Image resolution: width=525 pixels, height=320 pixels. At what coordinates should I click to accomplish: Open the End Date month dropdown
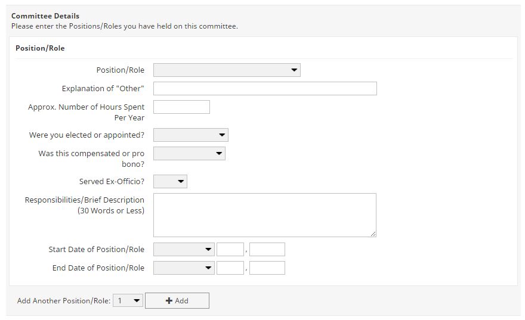click(x=184, y=268)
